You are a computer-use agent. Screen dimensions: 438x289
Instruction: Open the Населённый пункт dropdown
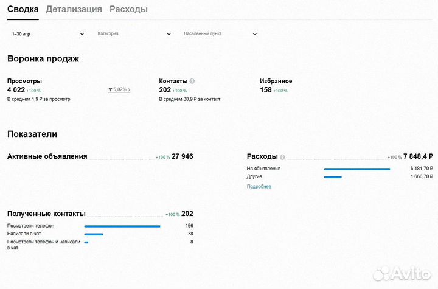[x=221, y=34]
